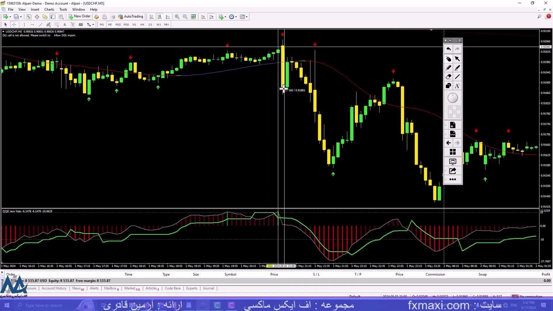This screenshot has height=311, width=553.
Task: Enable the M15 timeframe button
Action: coord(118,25)
